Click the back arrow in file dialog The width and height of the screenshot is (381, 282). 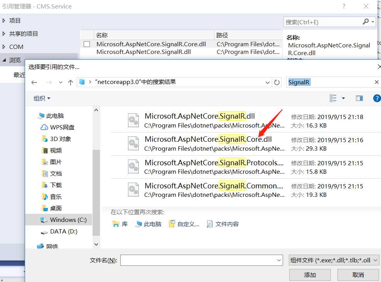[x=34, y=82]
